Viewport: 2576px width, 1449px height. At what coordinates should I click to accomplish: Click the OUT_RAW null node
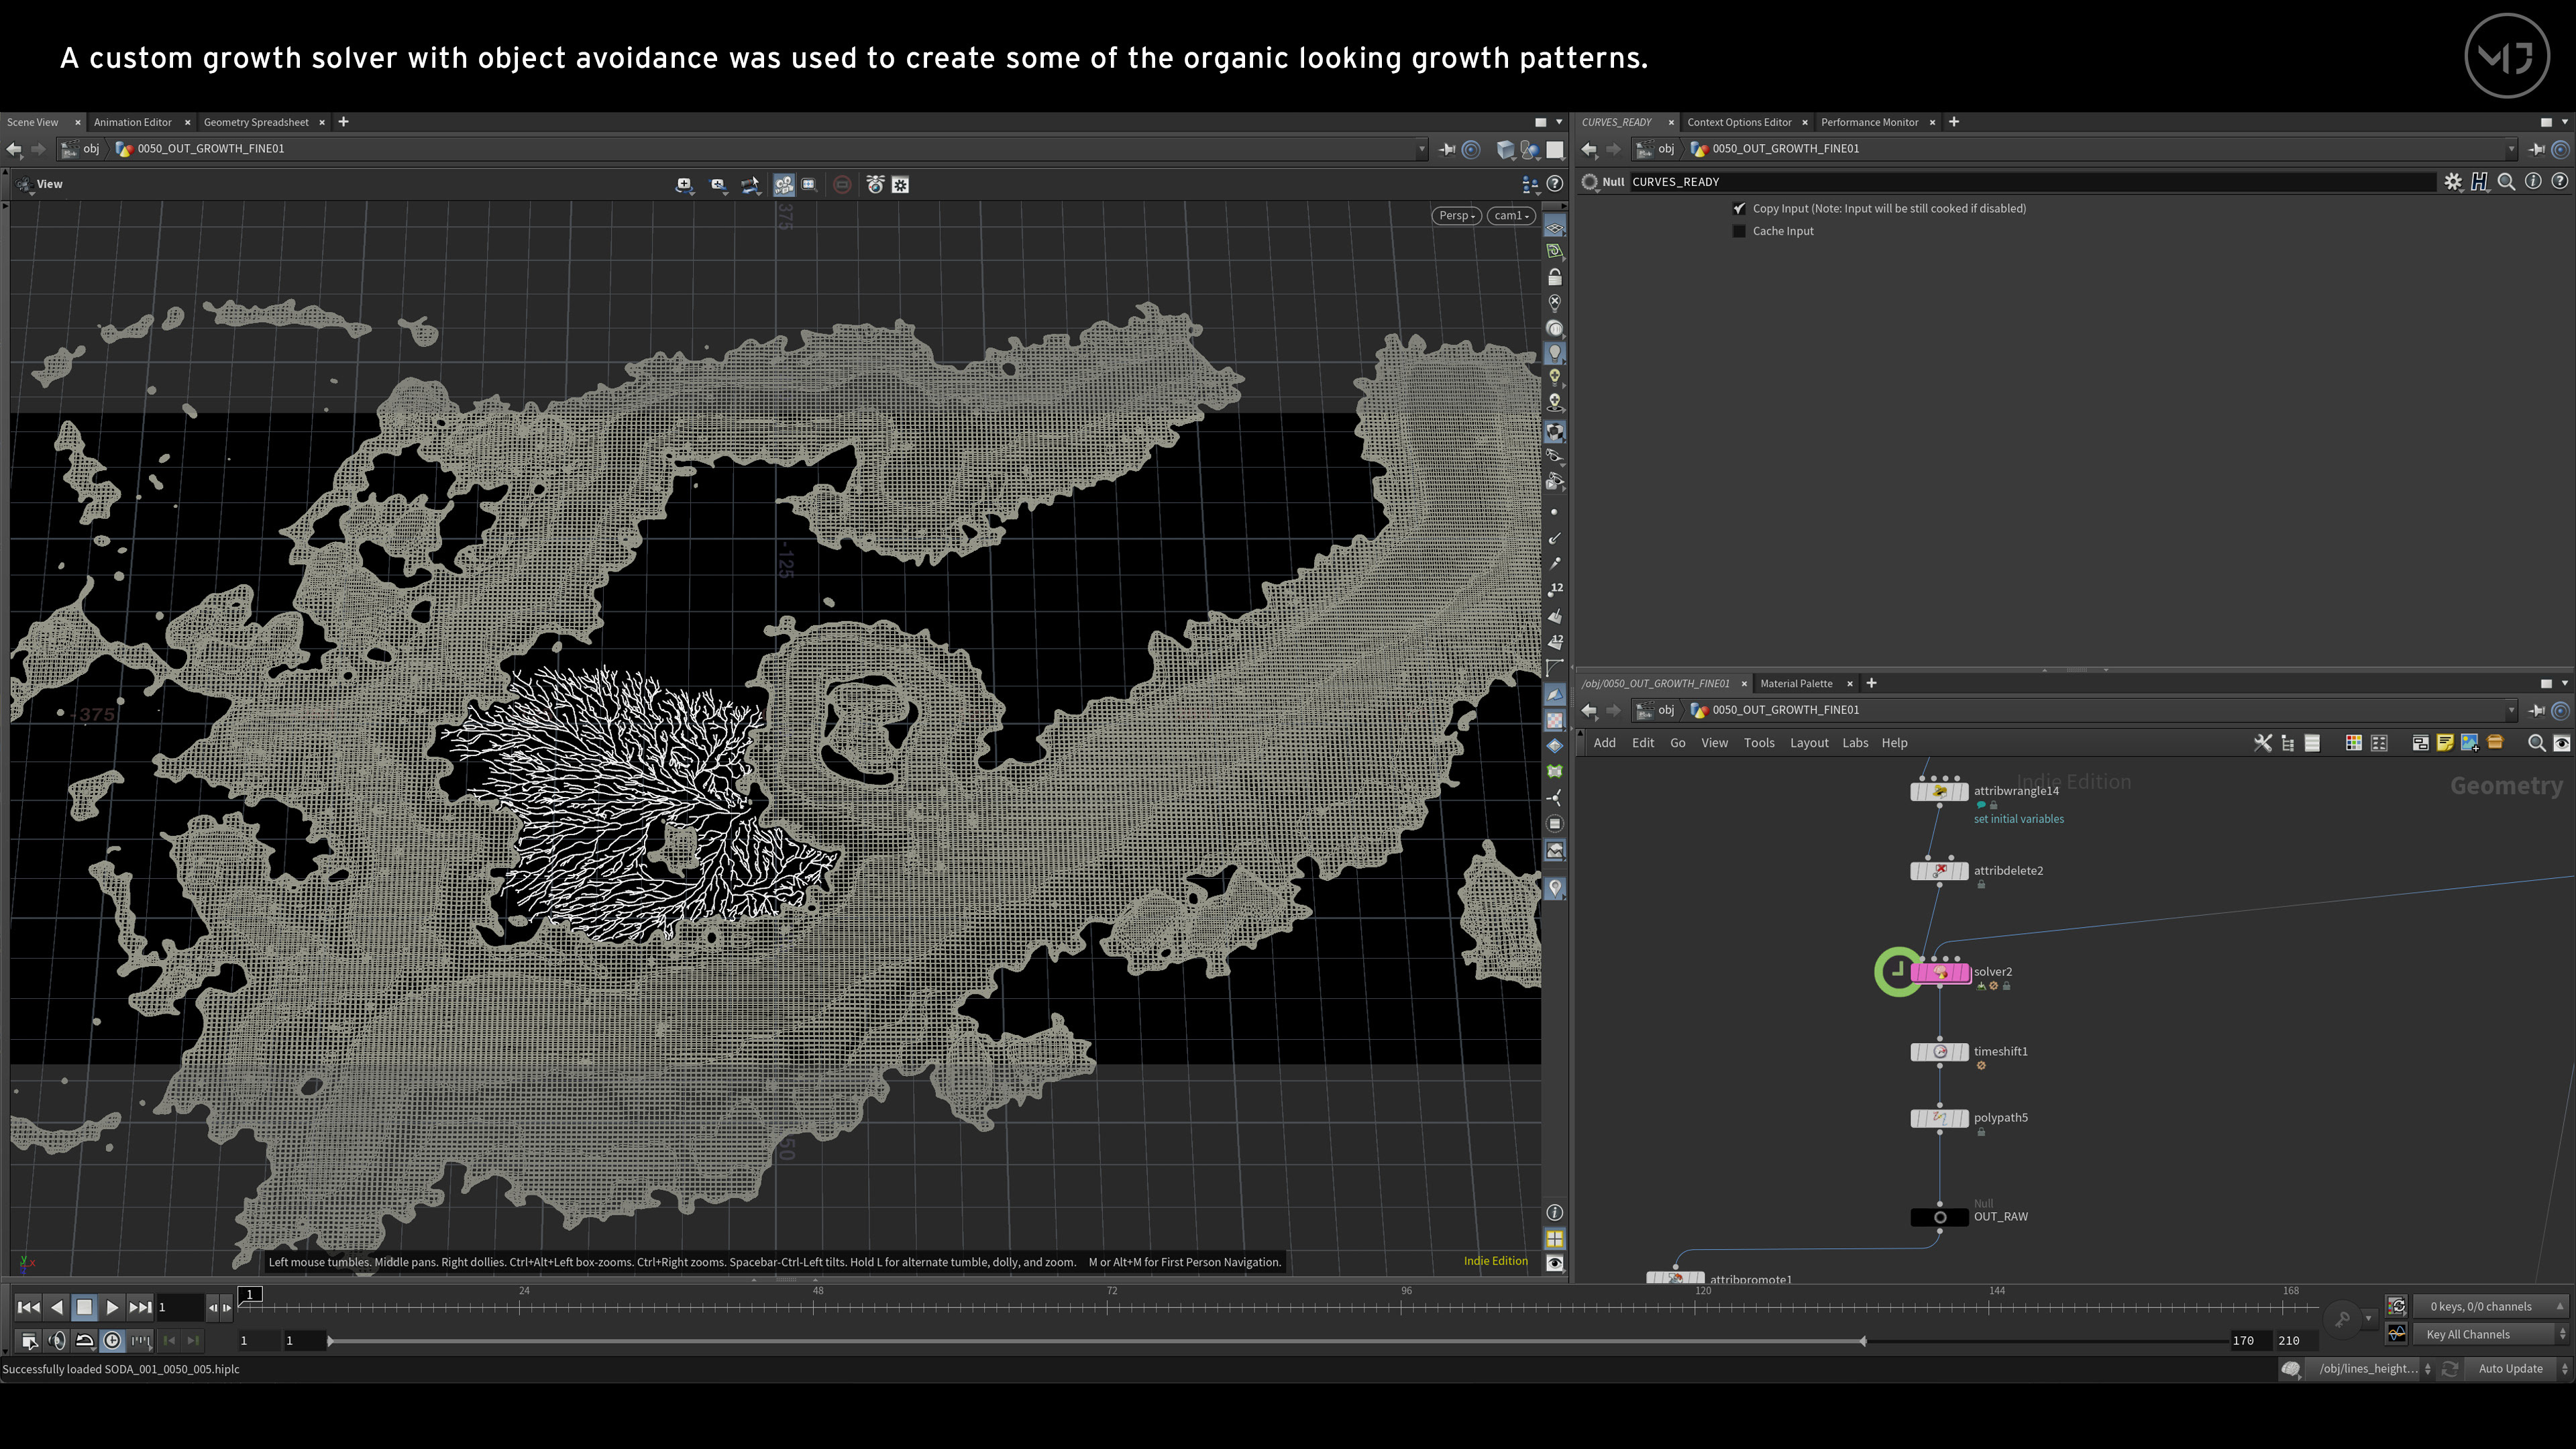click(1939, 1217)
